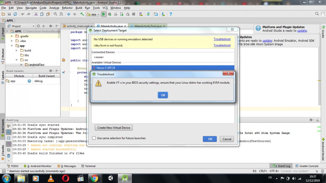Save all files with the floppy icon
The width and height of the screenshot is (326, 183).
click(9, 14)
